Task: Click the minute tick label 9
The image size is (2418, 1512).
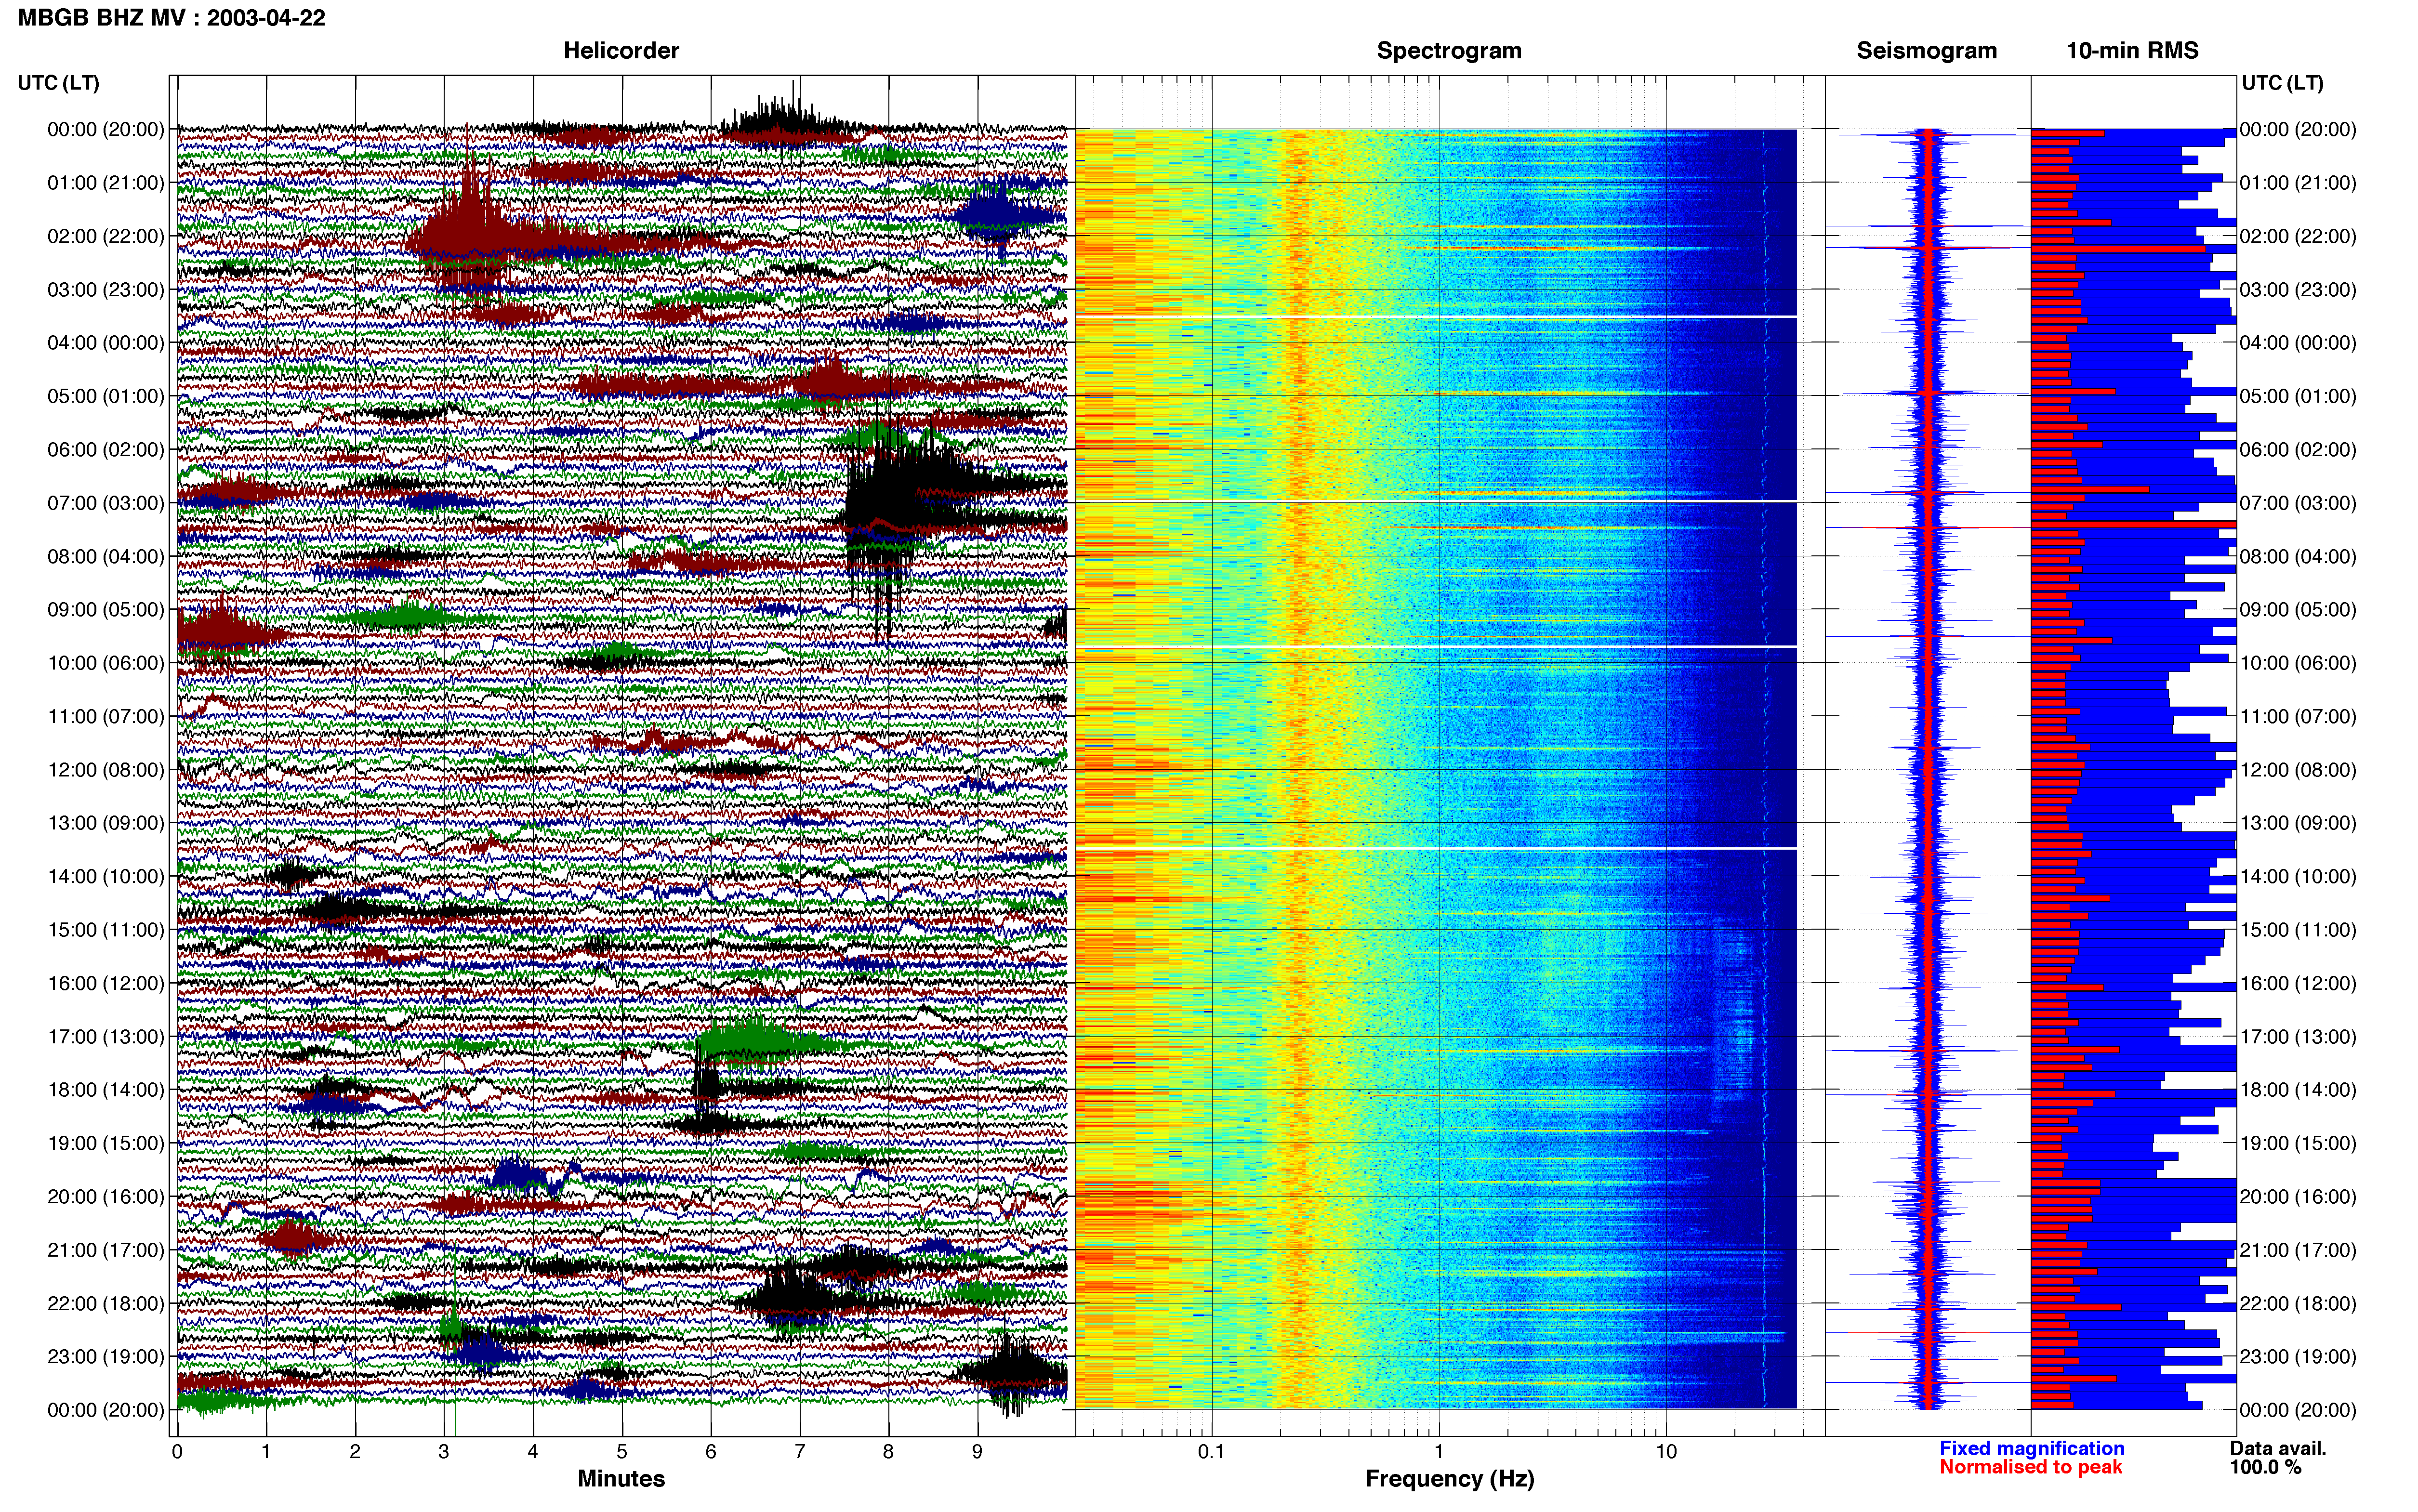Action: [977, 1451]
